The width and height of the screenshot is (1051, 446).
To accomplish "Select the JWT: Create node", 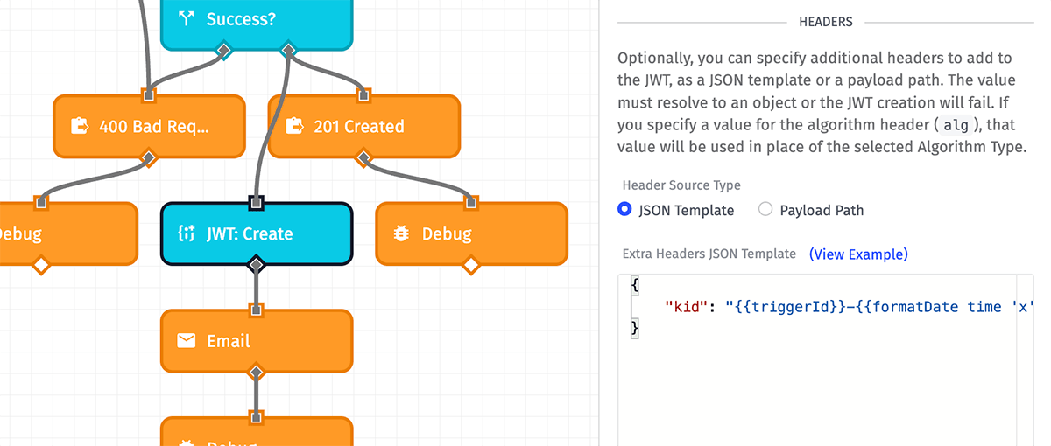I will pos(257,233).
